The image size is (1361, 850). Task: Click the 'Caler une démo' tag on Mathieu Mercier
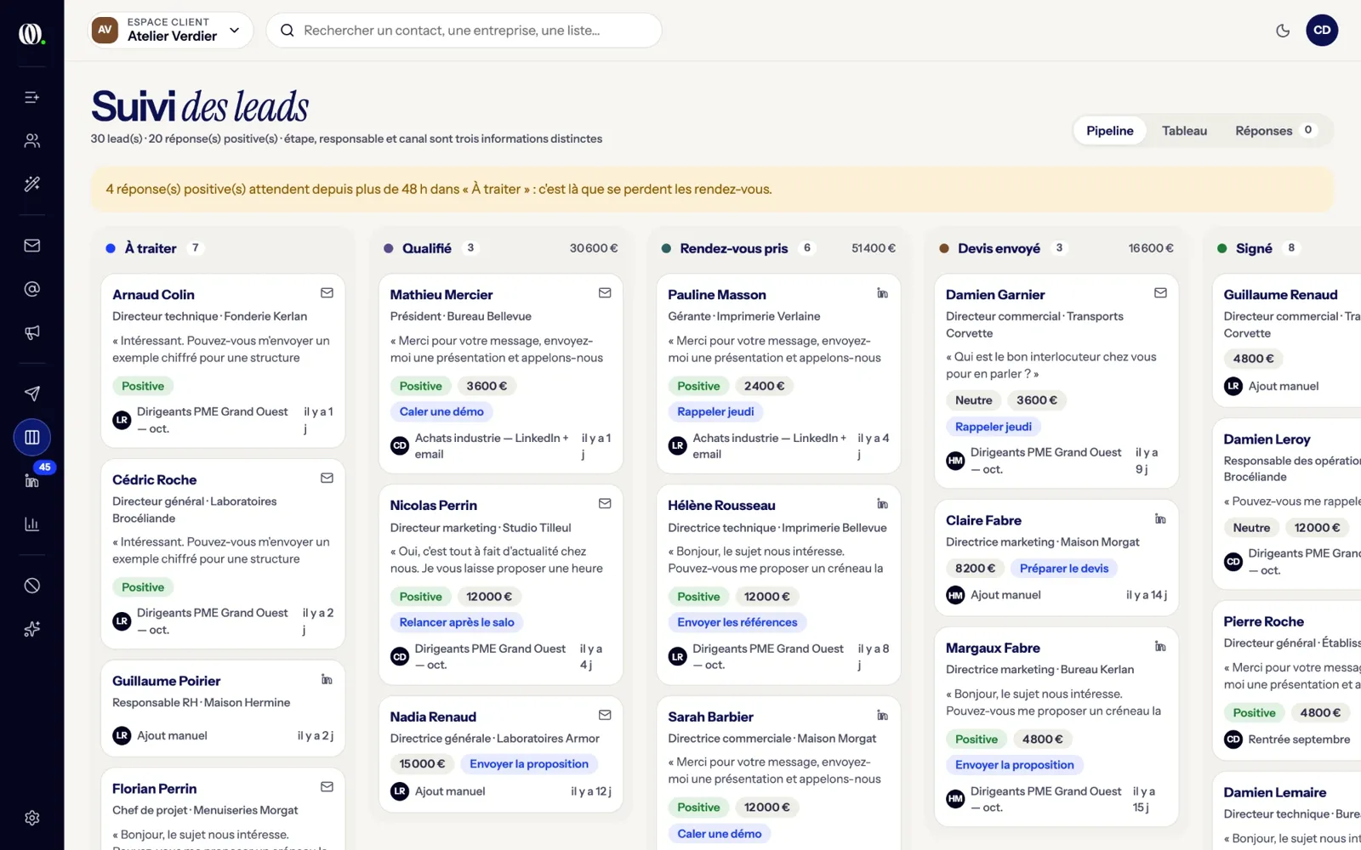(441, 411)
